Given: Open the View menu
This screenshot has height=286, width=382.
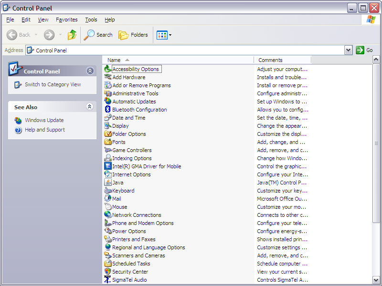Looking at the screenshot, I should pyautogui.click(x=43, y=20).
